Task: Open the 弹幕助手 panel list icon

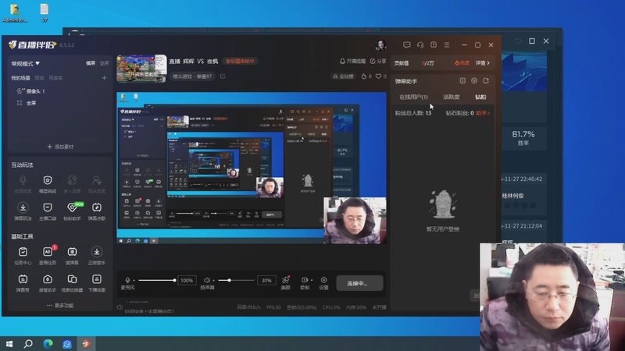Action: coord(462,81)
